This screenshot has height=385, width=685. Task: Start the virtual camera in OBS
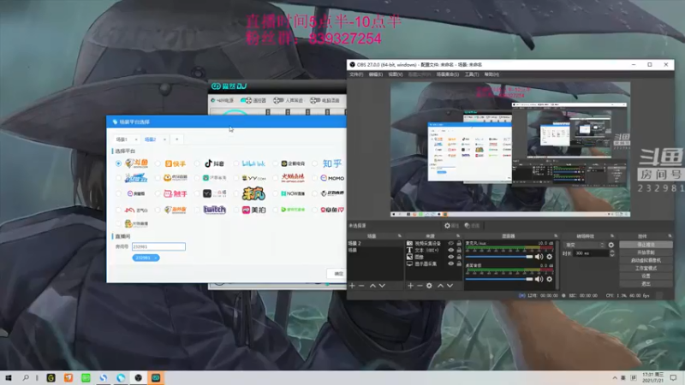(x=646, y=261)
